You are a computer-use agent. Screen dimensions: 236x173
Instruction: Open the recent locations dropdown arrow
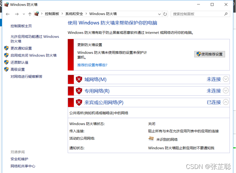pos(24,14)
